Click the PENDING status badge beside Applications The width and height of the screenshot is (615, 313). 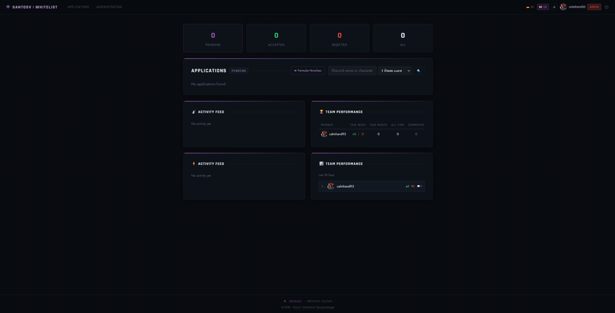pyautogui.click(x=239, y=71)
